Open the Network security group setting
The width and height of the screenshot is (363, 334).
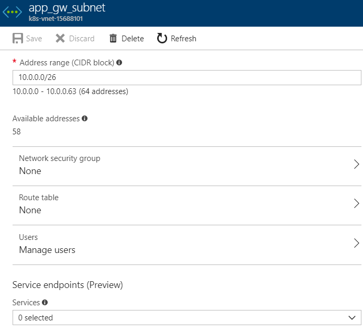click(187, 166)
